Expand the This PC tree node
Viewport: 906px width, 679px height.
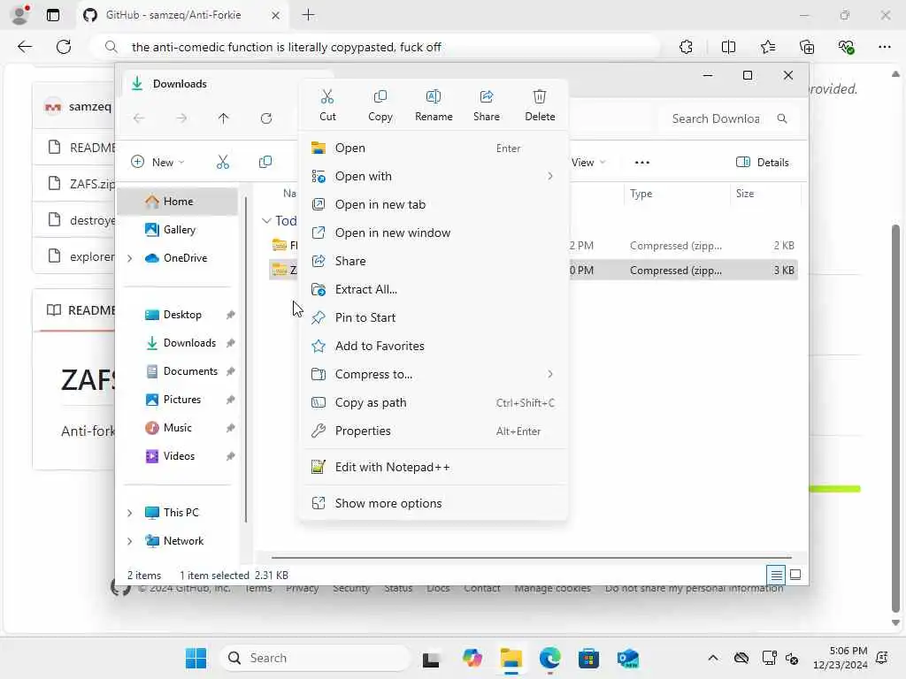[130, 513]
